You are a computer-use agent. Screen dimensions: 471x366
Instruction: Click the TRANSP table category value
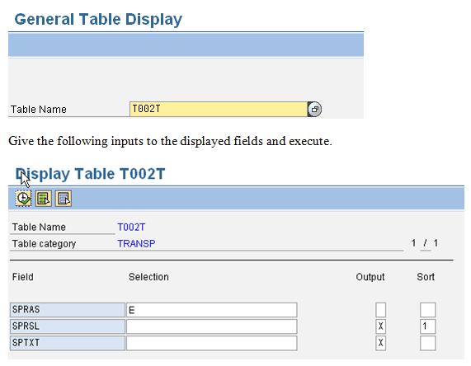[x=136, y=243]
